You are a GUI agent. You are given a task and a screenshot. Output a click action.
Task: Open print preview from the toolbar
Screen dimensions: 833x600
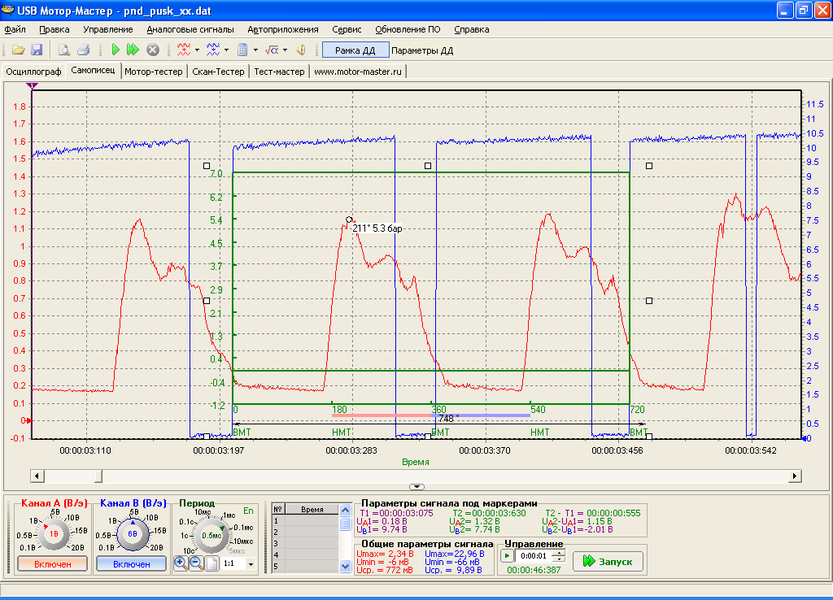64,50
